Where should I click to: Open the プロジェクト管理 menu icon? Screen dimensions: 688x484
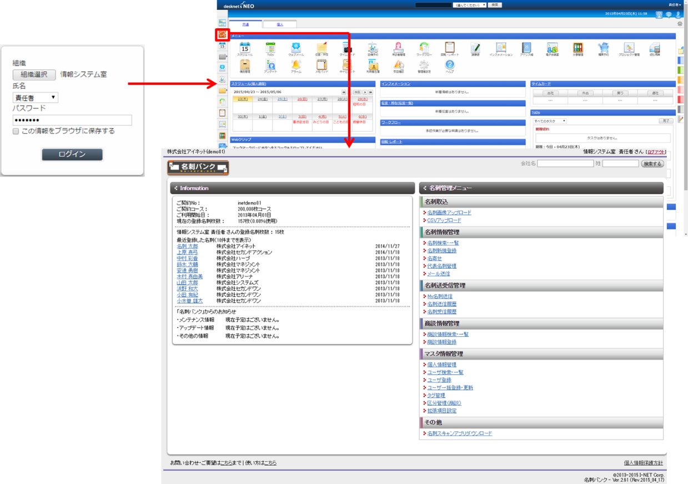(x=629, y=48)
